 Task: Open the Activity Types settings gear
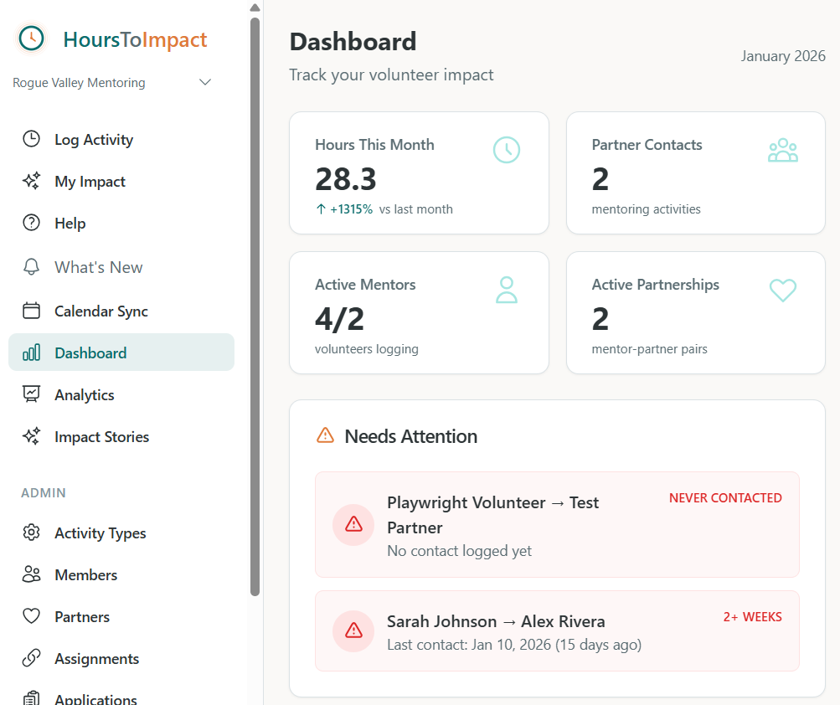[x=31, y=533]
